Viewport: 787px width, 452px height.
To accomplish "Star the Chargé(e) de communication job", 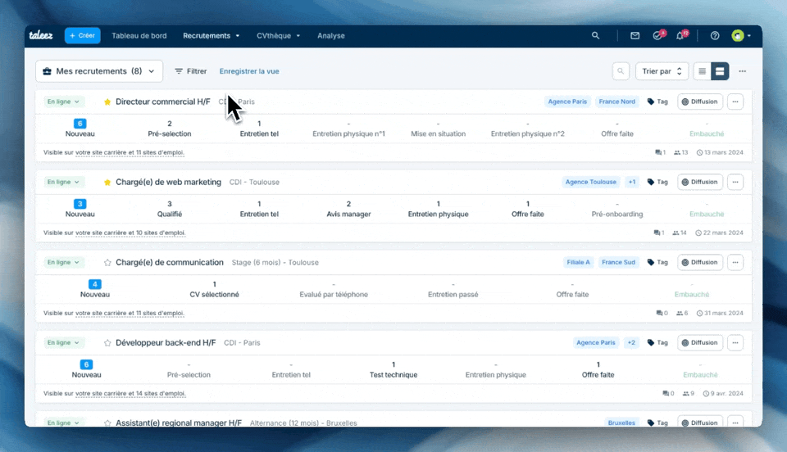I will point(107,263).
